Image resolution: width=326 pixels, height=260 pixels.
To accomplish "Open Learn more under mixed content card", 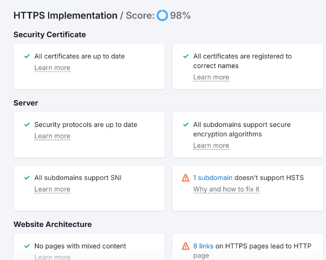I will point(52,257).
